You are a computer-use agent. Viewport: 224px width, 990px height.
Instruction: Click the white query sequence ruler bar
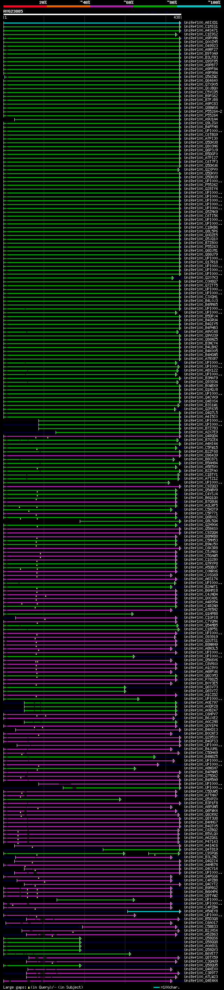(92, 15)
